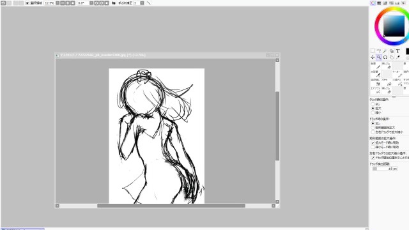Click the canvas vertical scrollbar thumb
Image resolution: width=409 pixels, height=230 pixels.
coord(277,126)
